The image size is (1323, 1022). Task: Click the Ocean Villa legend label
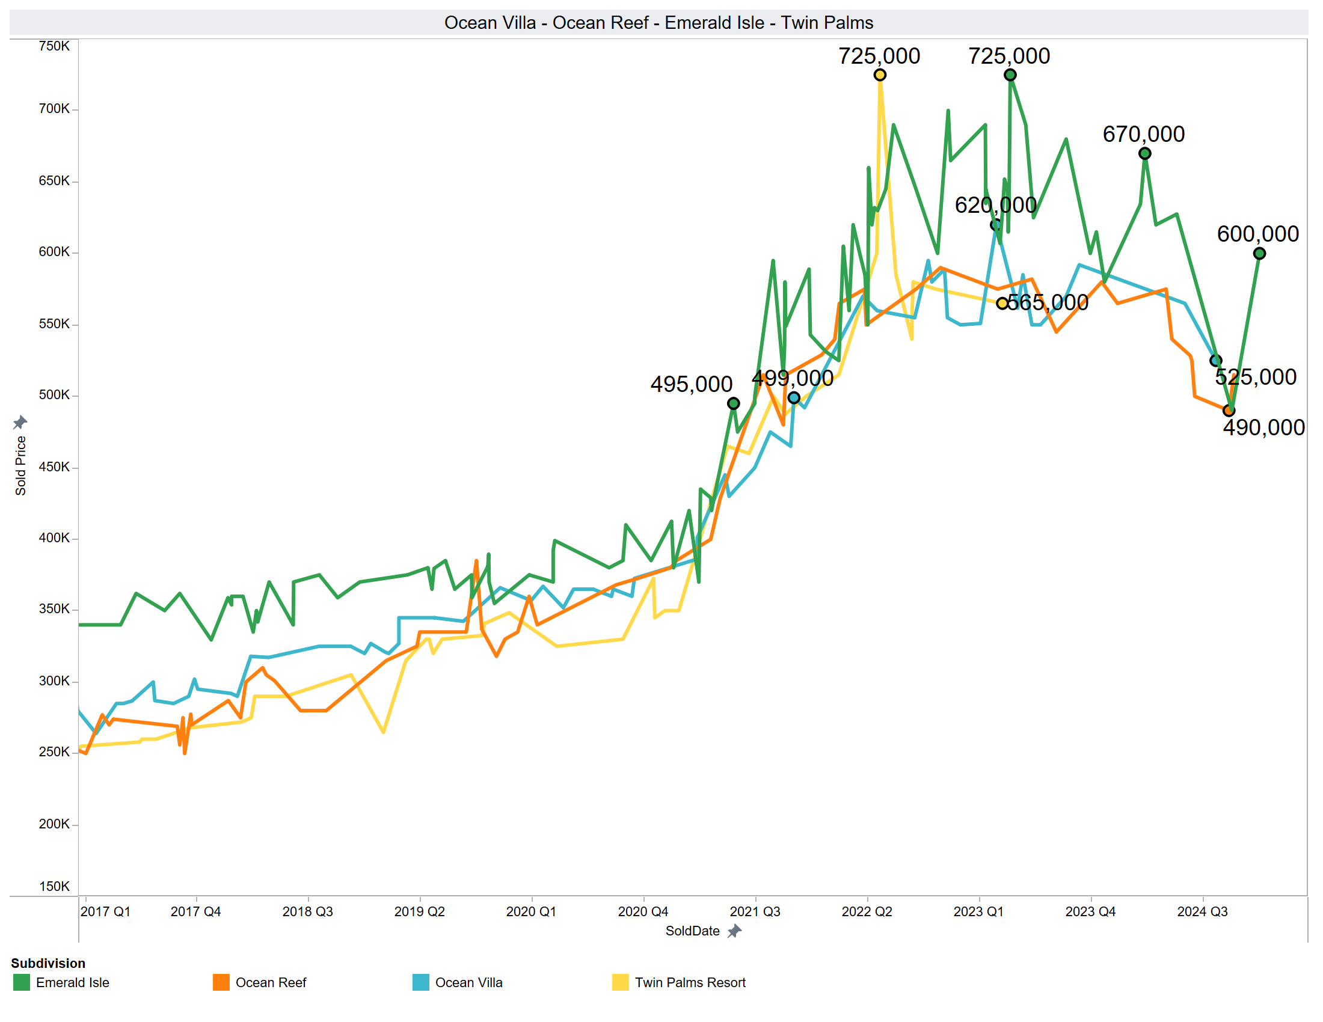[469, 983]
